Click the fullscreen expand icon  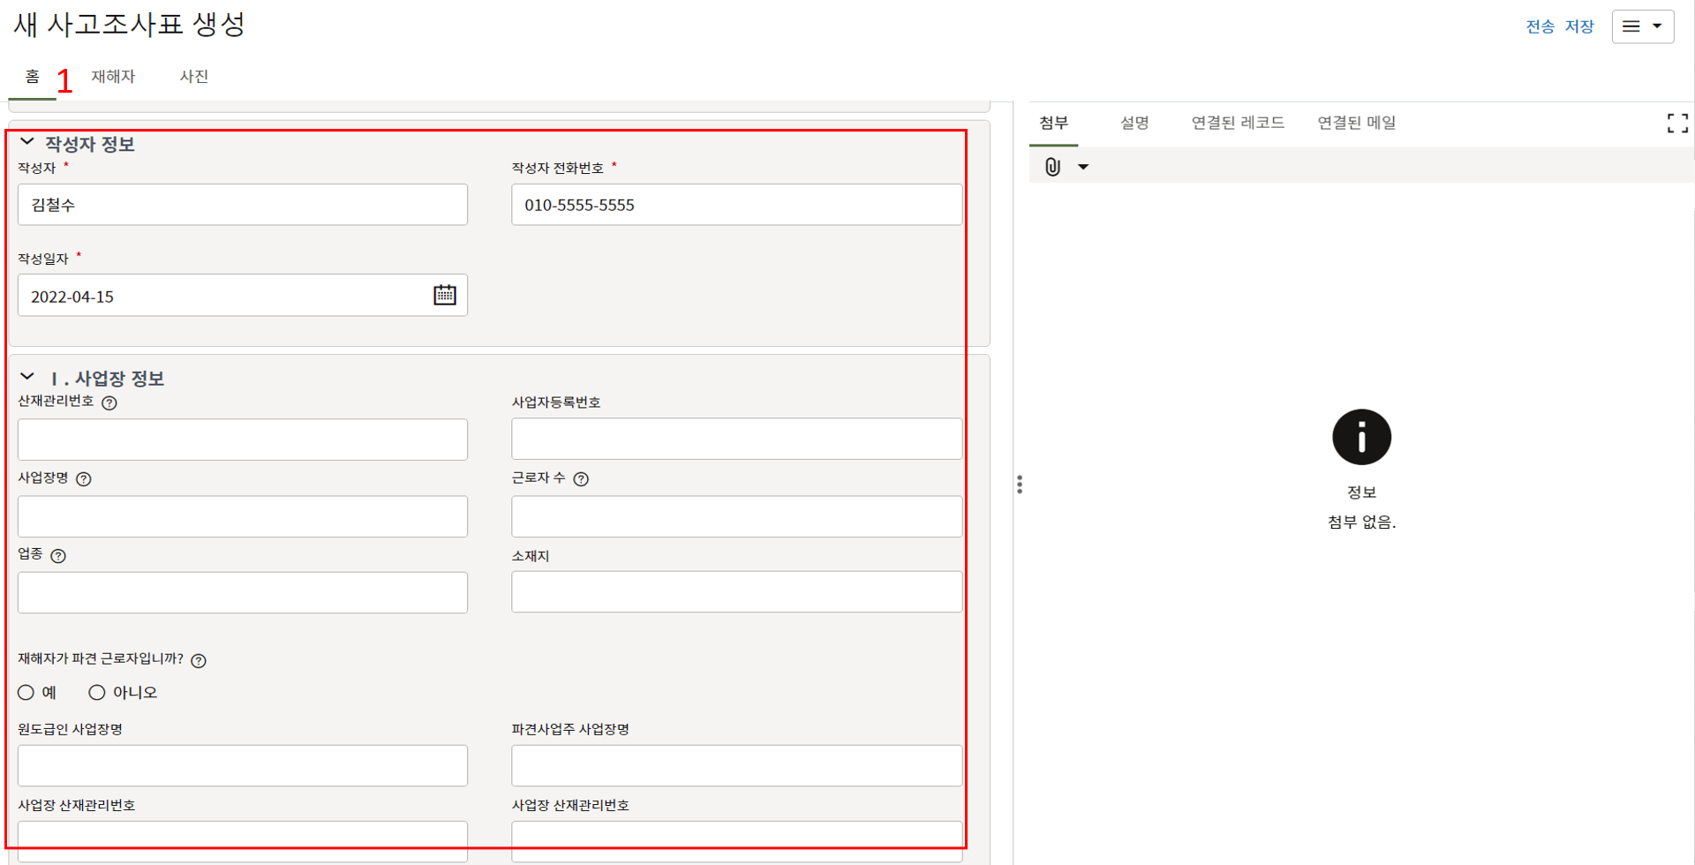click(1677, 124)
